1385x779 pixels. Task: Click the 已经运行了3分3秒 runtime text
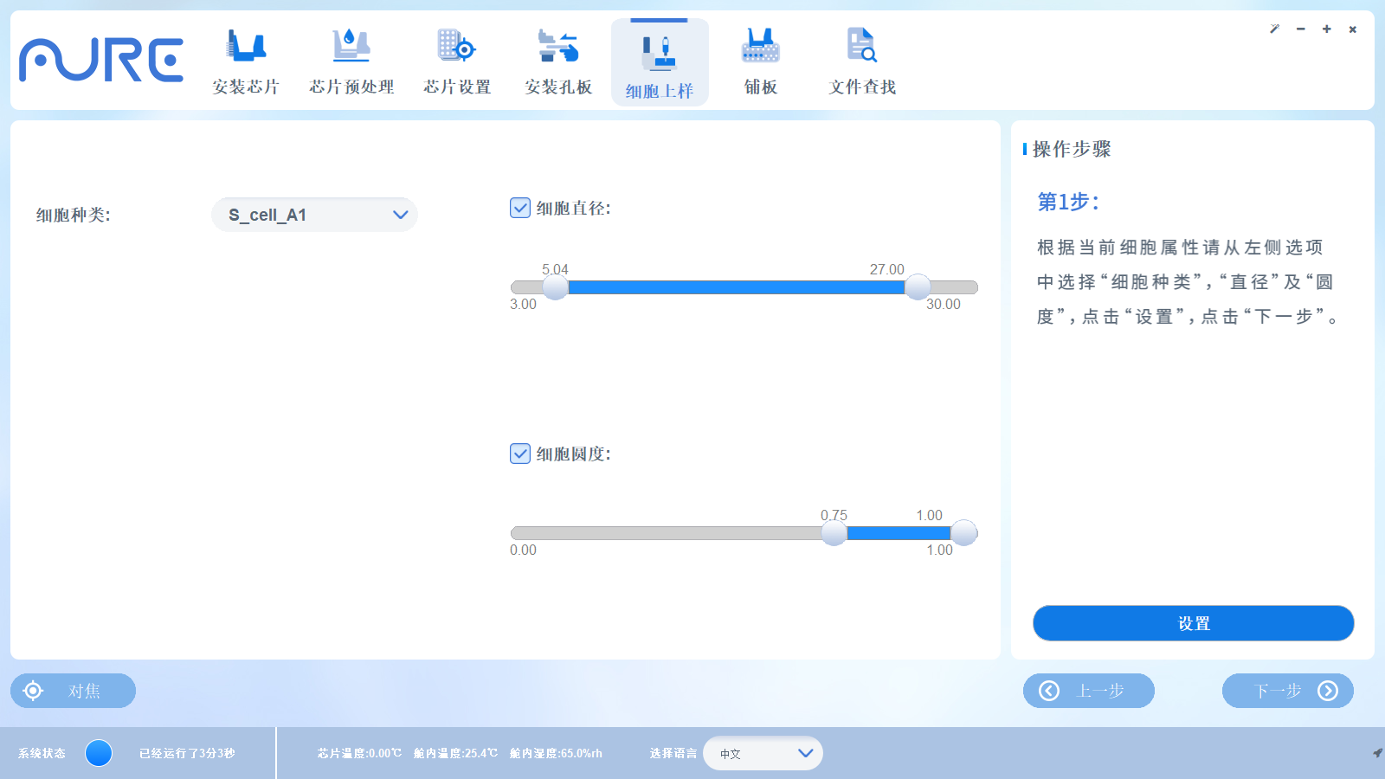click(x=187, y=753)
